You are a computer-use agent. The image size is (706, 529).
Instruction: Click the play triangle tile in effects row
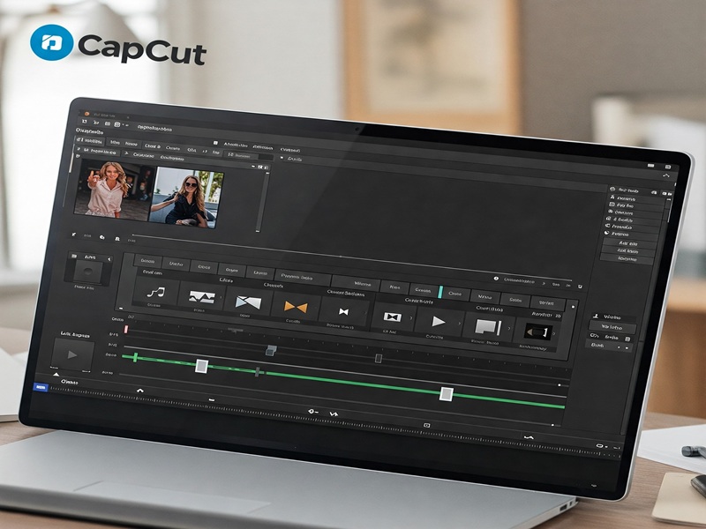(438, 321)
